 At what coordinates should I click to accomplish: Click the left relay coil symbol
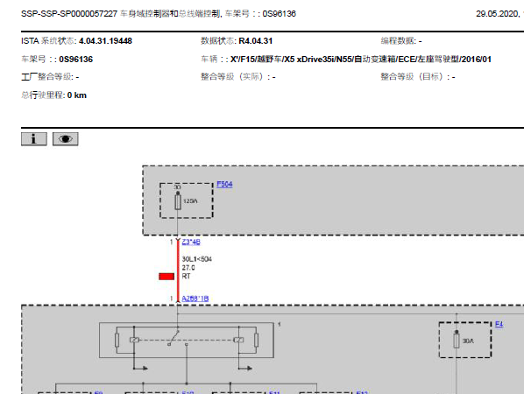click(134, 340)
